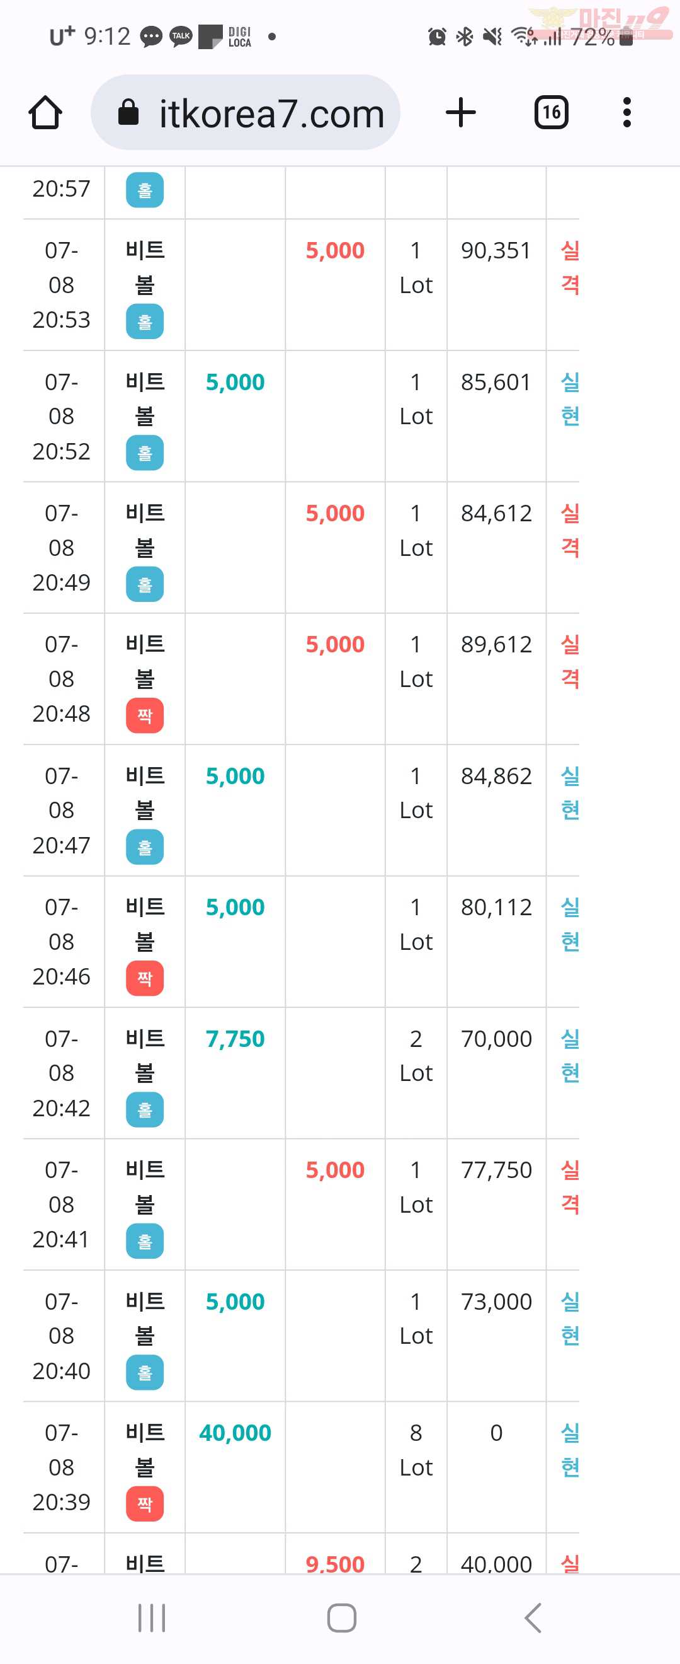Tap the alarm icon in status bar

[x=437, y=37]
